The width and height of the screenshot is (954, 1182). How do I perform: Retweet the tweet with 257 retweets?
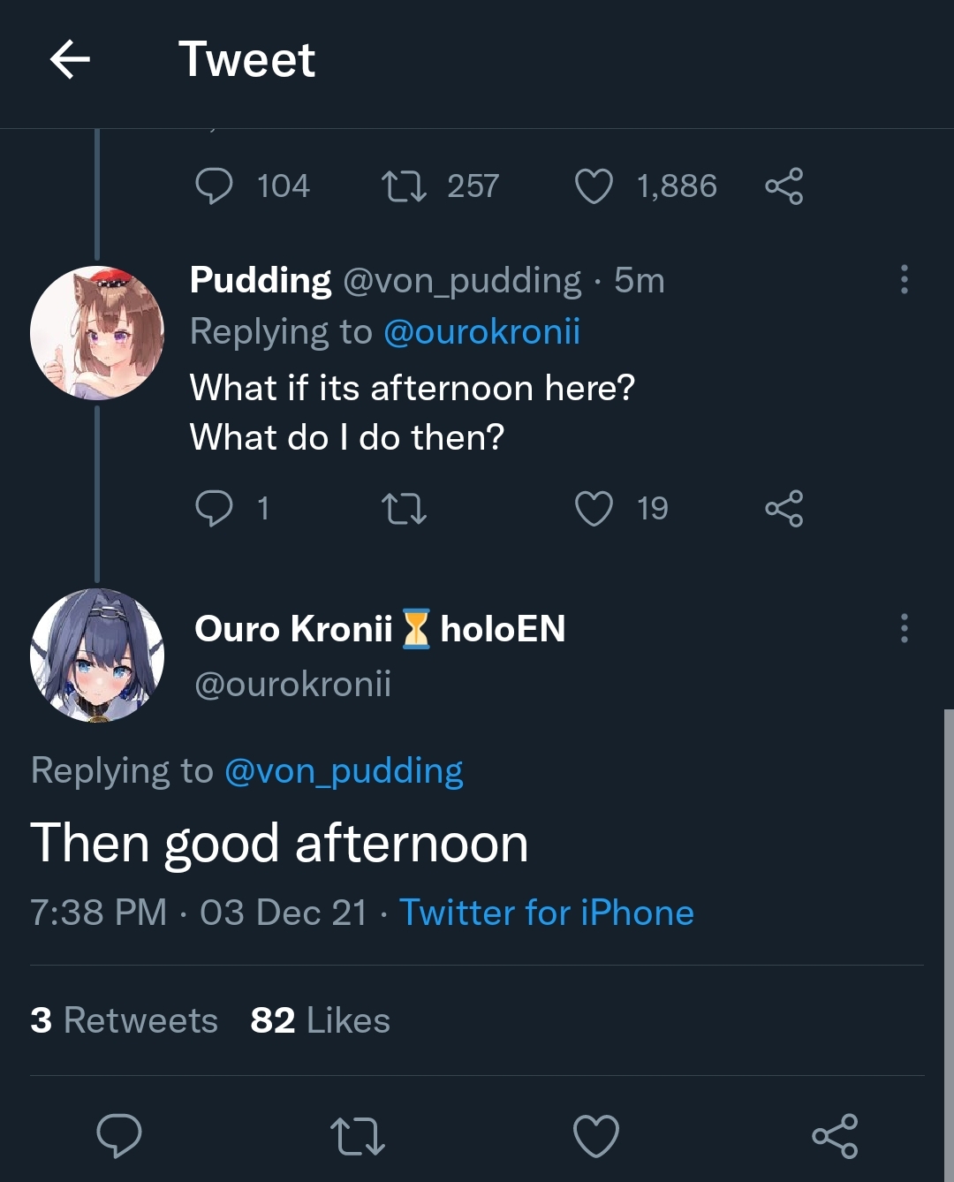tap(404, 186)
